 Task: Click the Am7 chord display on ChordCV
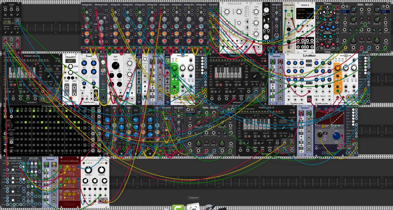70,61
